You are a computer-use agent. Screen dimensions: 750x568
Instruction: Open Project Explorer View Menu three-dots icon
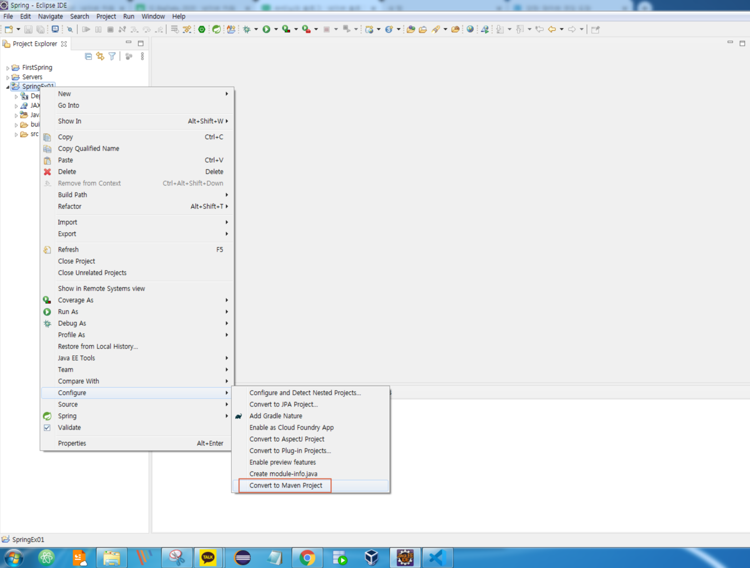pos(142,56)
